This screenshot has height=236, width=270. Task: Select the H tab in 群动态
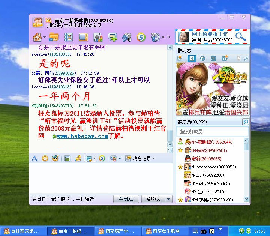192,59
